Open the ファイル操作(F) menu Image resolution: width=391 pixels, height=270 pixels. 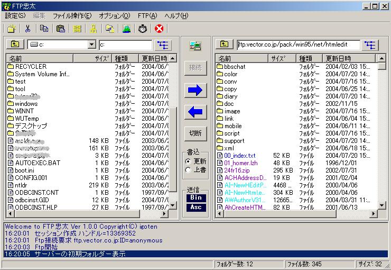click(72, 16)
